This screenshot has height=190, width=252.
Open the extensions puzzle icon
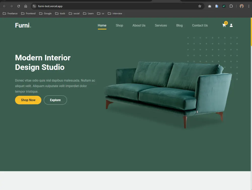231,6
